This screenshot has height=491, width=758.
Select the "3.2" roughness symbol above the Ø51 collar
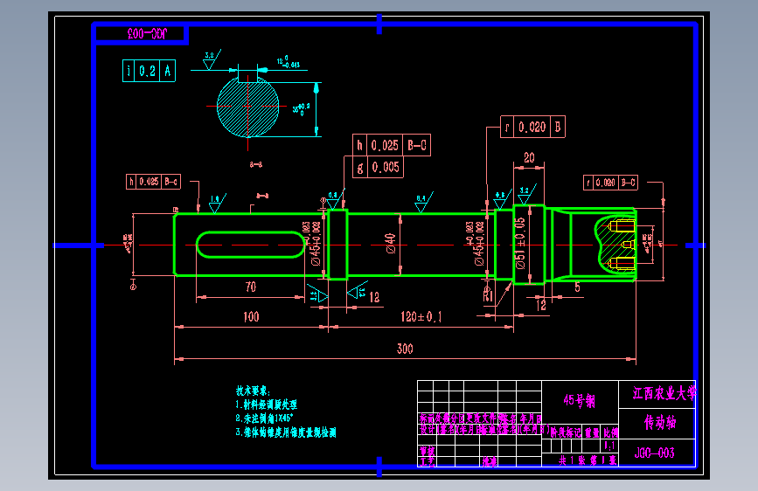coord(526,194)
